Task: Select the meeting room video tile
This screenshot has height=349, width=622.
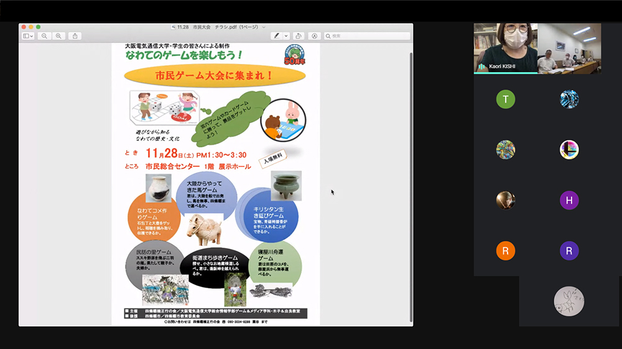Action: (569, 48)
